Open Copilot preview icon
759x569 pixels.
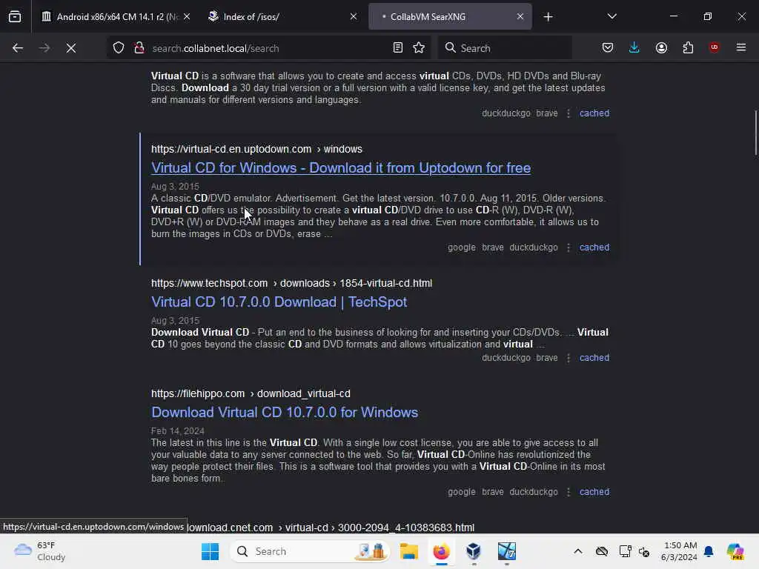click(x=735, y=551)
